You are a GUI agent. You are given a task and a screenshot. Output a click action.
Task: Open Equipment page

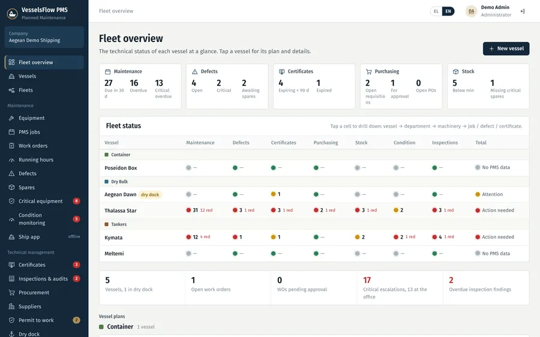point(44,118)
